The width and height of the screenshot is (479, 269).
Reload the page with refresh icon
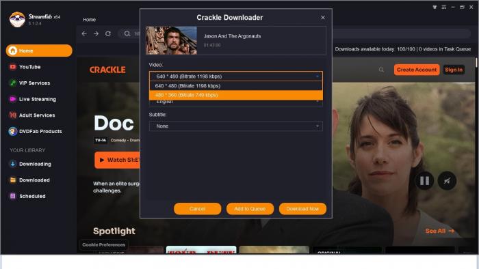click(x=108, y=33)
